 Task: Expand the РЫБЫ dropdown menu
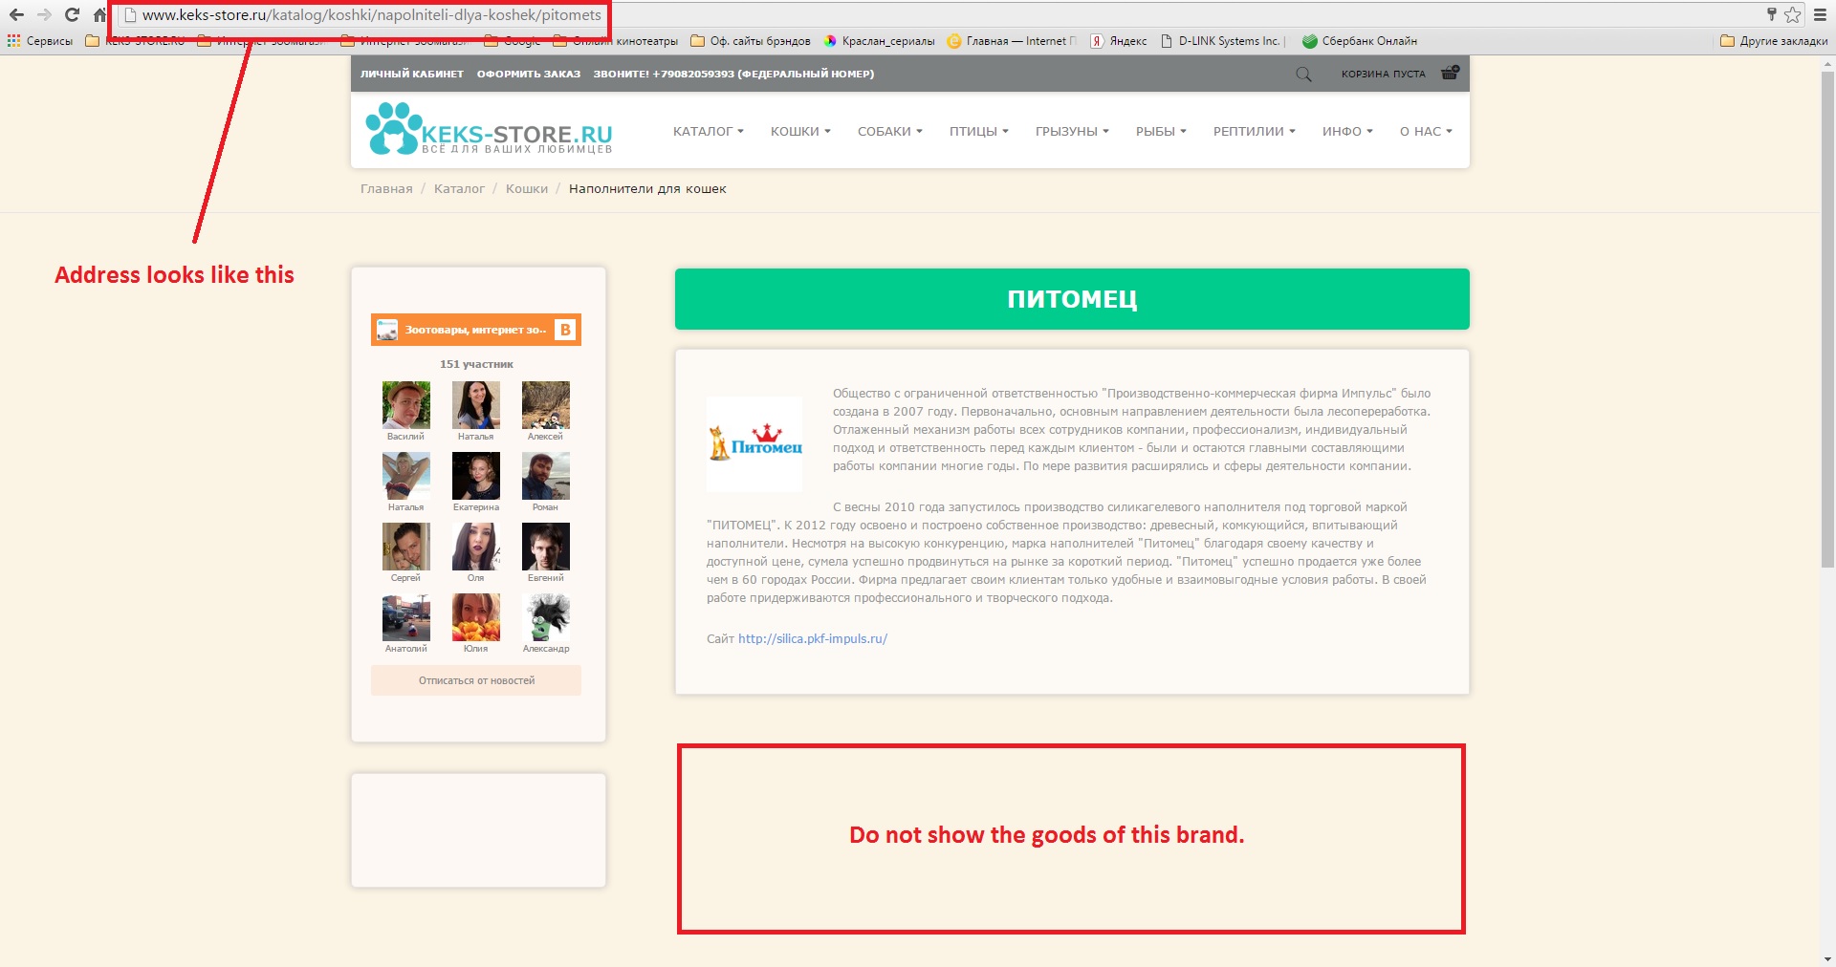[1161, 132]
